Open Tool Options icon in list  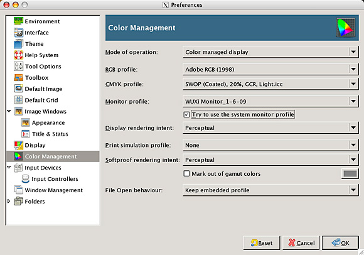[x=18, y=66]
